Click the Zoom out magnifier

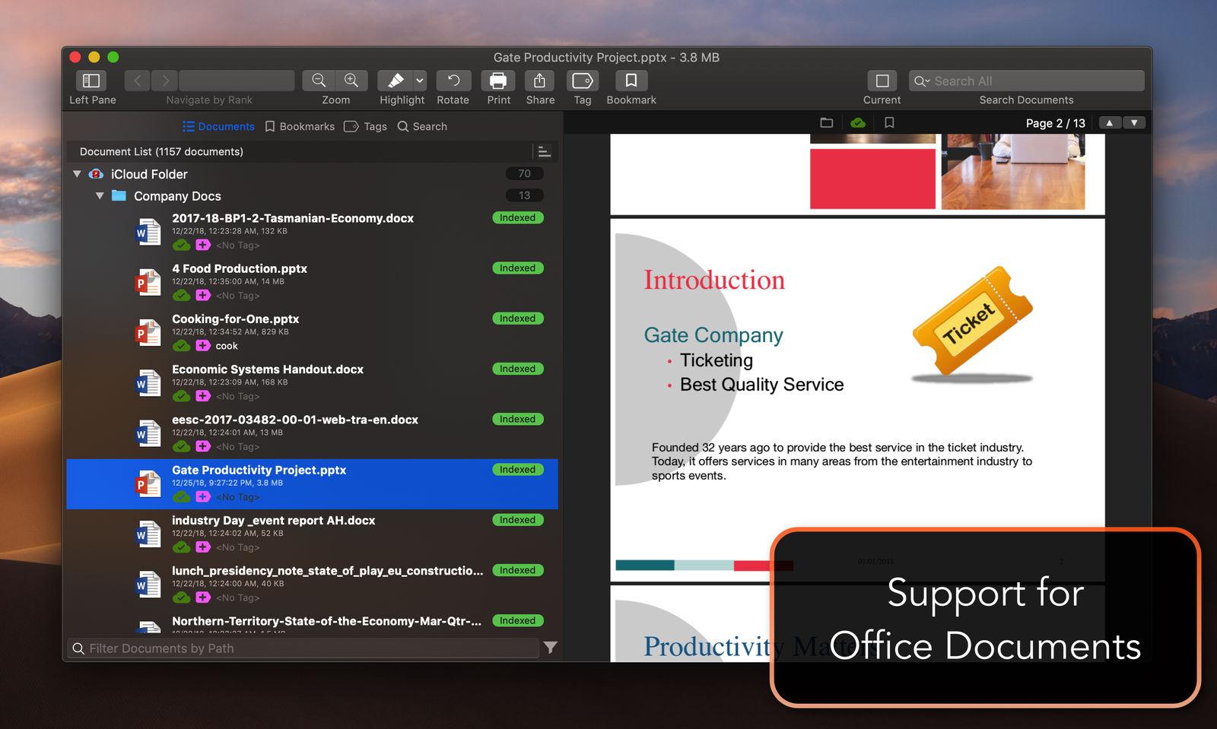319,81
